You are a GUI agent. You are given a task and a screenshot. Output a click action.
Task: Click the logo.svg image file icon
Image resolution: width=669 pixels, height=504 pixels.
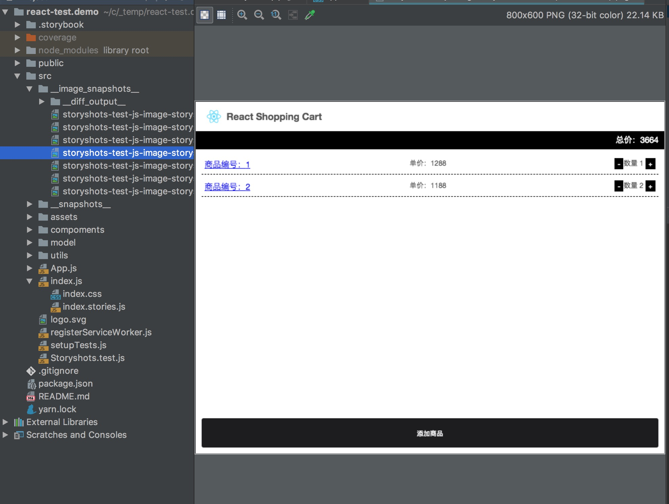click(x=43, y=319)
